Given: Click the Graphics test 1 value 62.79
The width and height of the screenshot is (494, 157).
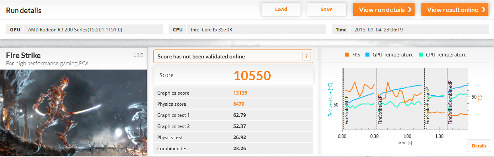Looking at the screenshot, I should [239, 115].
